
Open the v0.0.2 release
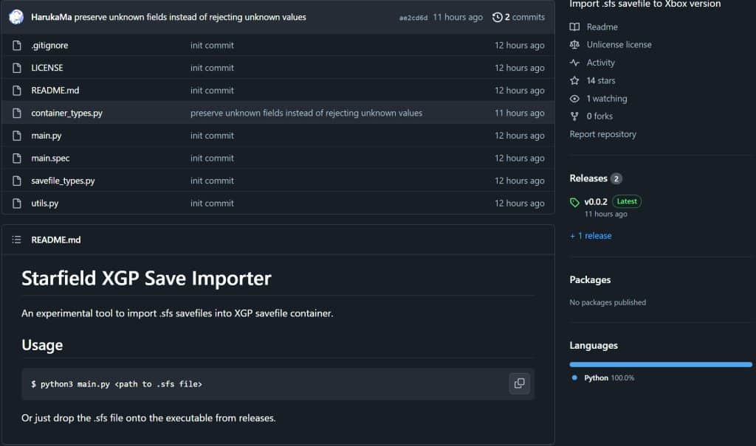pyautogui.click(x=596, y=202)
